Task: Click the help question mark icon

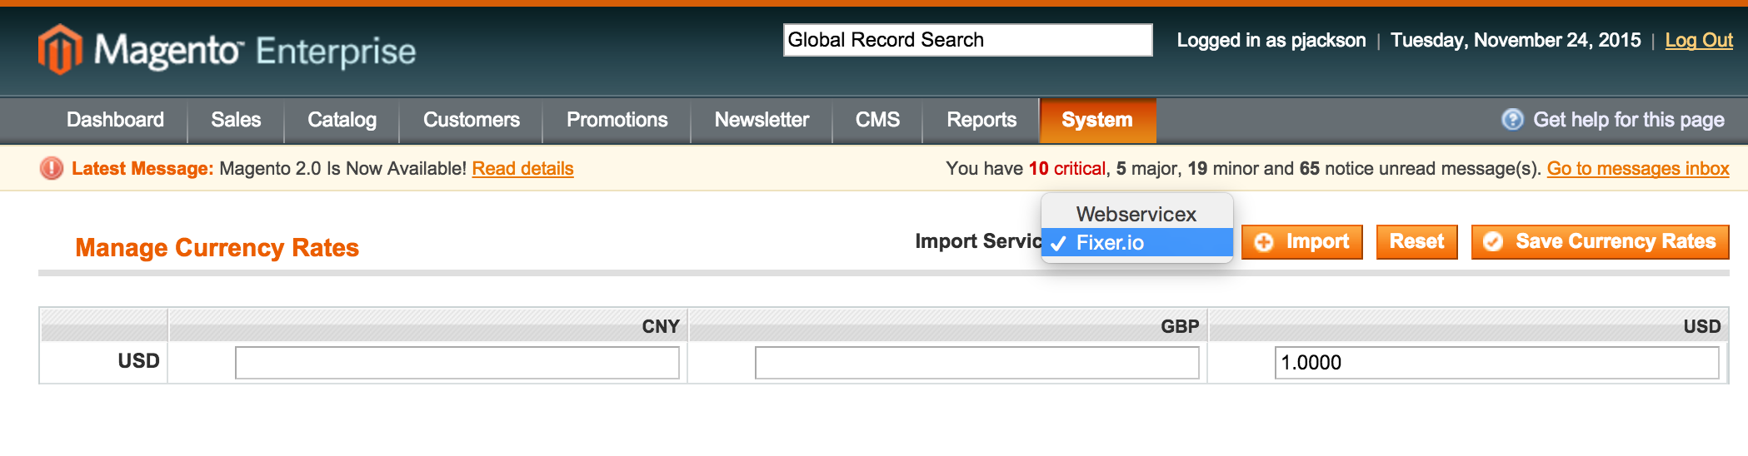Action: (1512, 120)
